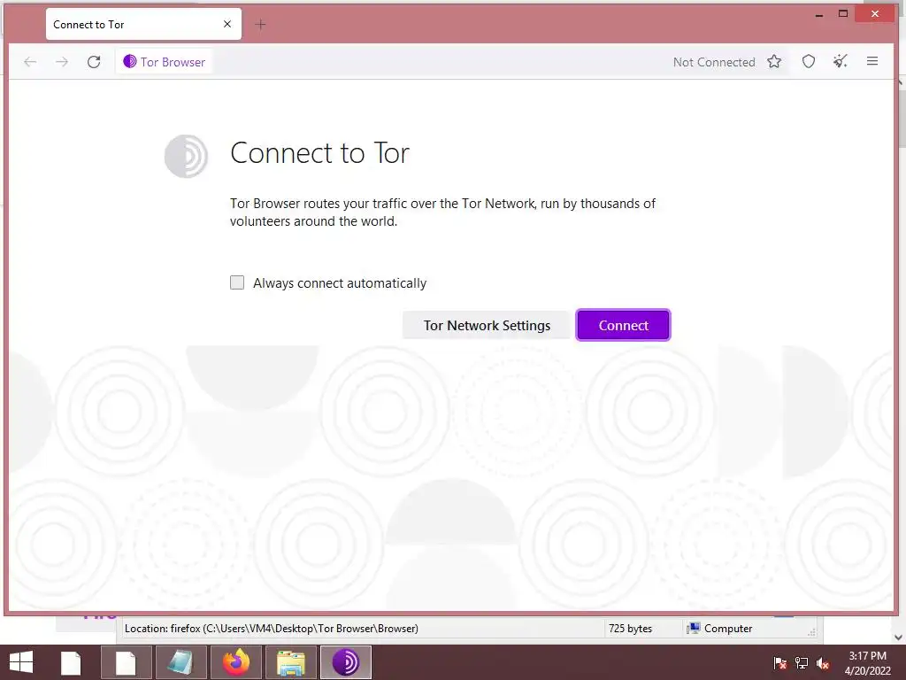Image resolution: width=906 pixels, height=680 pixels.
Task: Minimize the Tor Browser window
Action: click(x=818, y=14)
